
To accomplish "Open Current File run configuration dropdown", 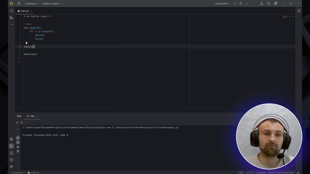I will click(222, 3).
